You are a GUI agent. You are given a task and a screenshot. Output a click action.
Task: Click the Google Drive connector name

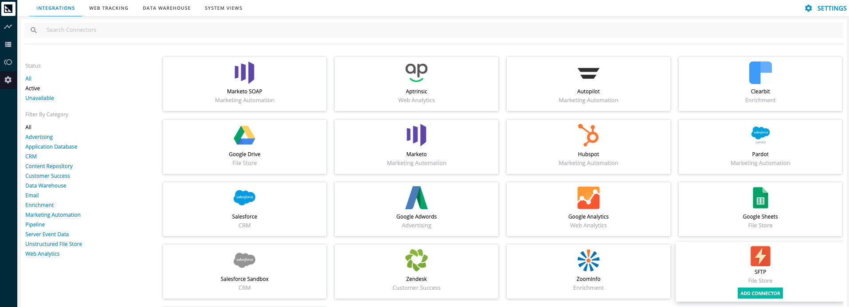point(244,154)
